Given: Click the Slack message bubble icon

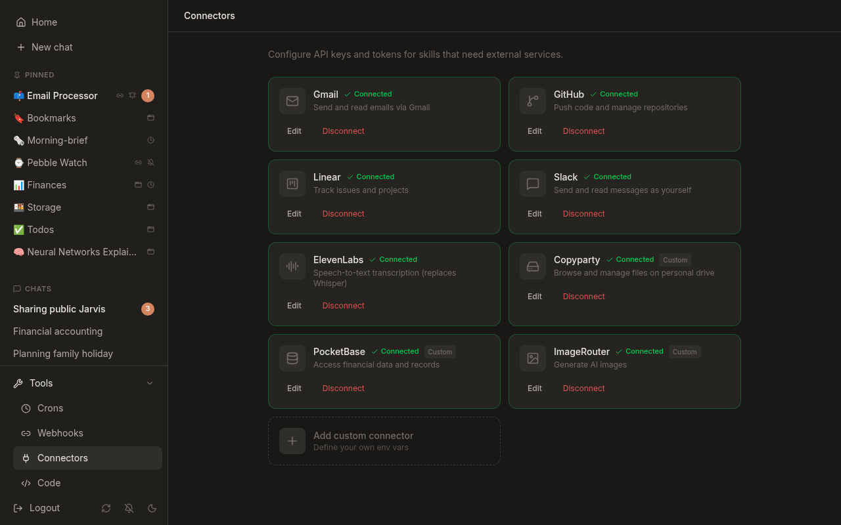Looking at the screenshot, I should pos(533,184).
